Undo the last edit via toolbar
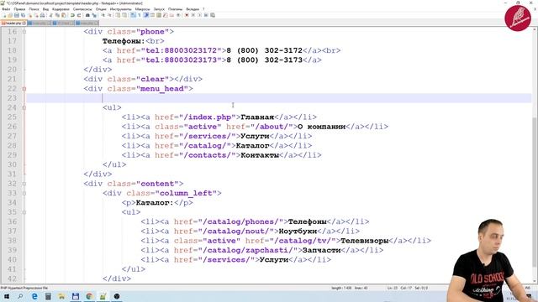 pos(72,15)
